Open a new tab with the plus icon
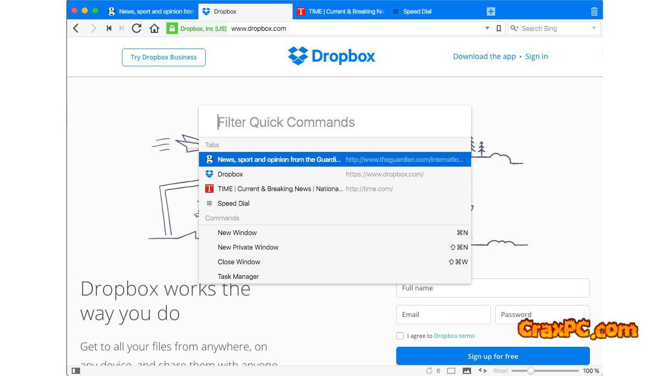 pos(490,11)
